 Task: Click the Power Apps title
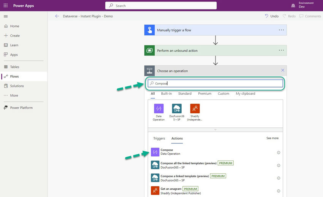click(24, 6)
